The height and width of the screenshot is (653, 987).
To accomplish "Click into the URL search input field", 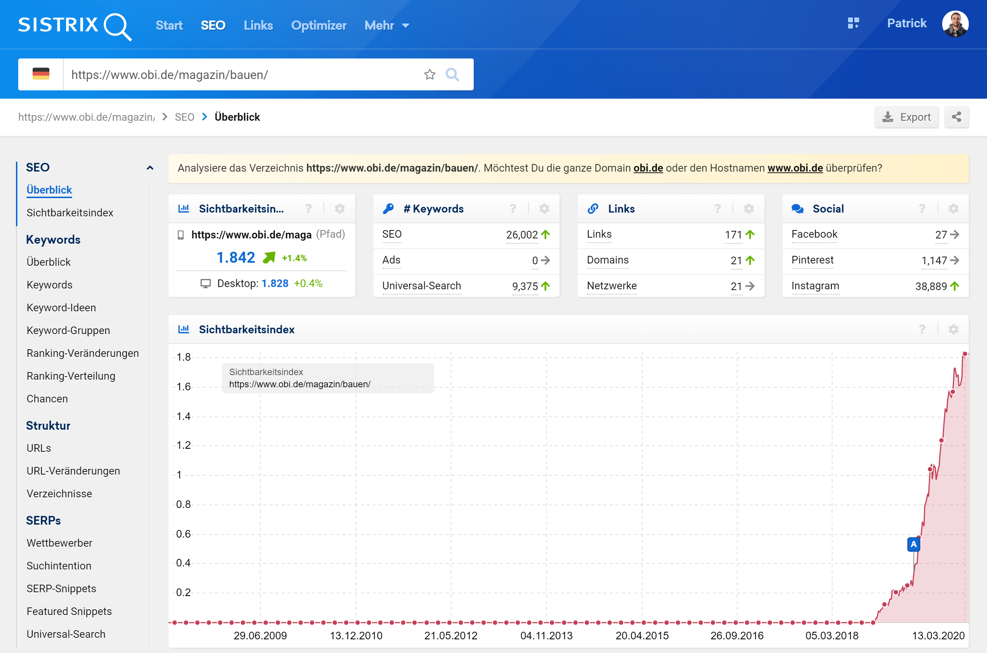I will 241,74.
